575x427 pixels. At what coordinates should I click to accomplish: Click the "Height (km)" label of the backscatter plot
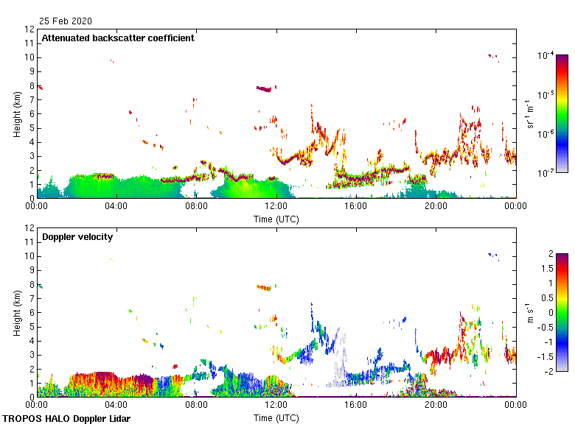17,114
